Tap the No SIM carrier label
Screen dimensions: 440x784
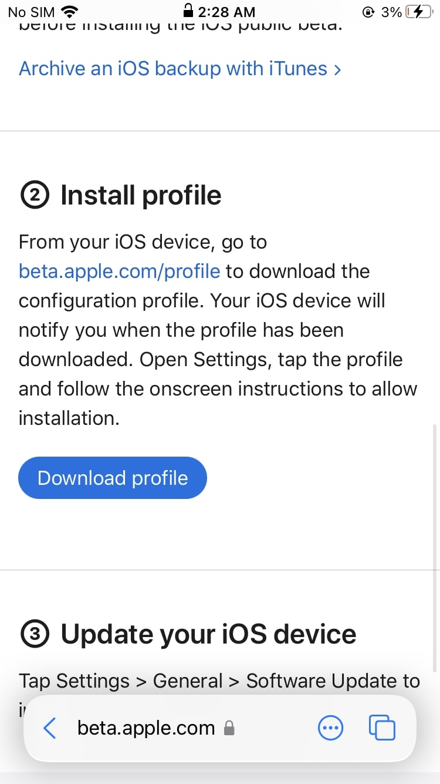tap(32, 12)
